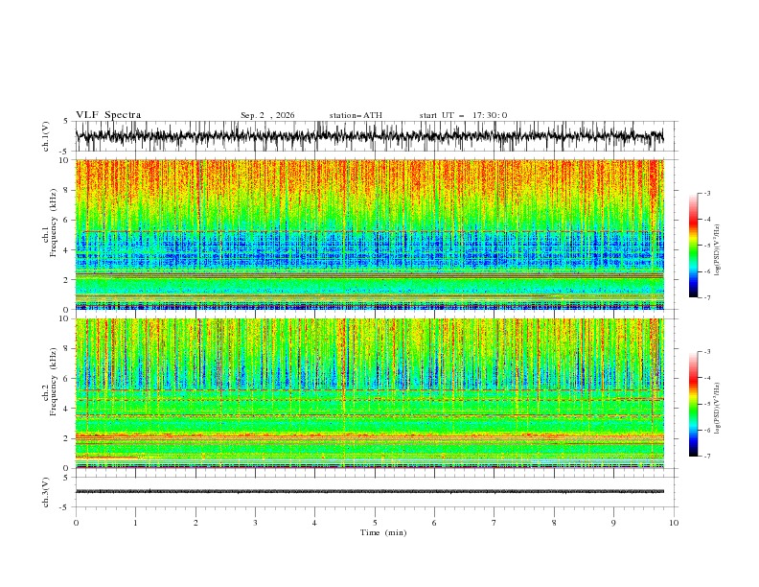Click the Sep. 2, 2026 date label

tap(267, 115)
